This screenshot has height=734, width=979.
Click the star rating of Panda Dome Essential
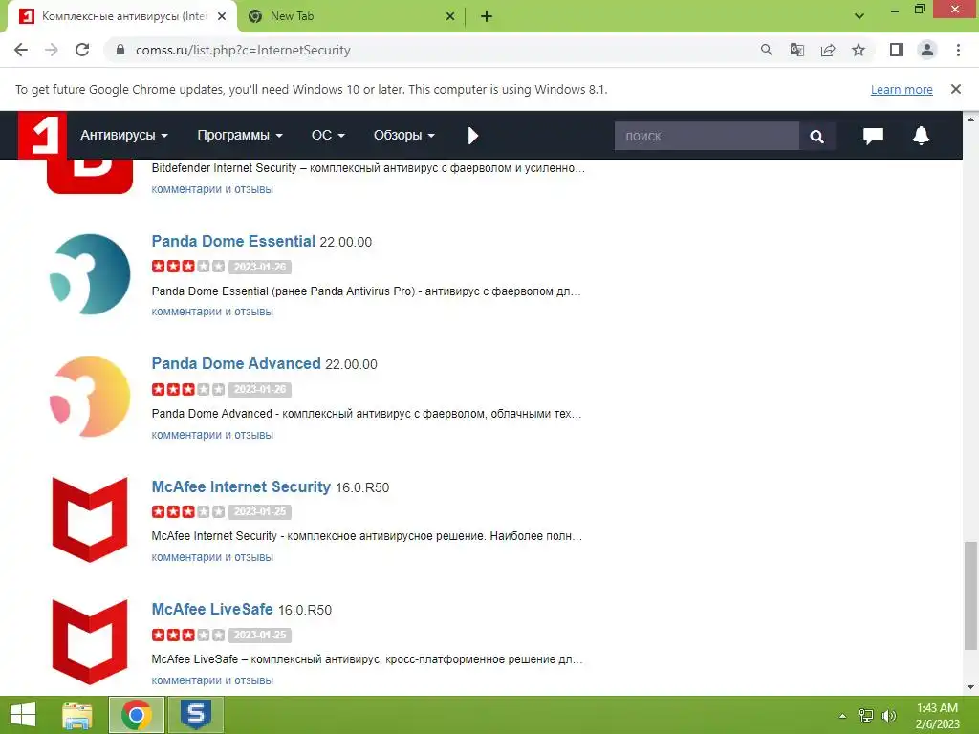pyautogui.click(x=188, y=267)
